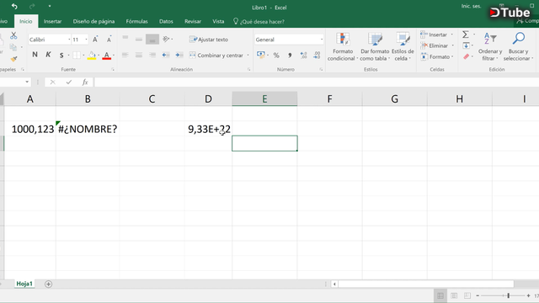Toggle bold with the N button
The width and height of the screenshot is (539, 303).
click(35, 55)
